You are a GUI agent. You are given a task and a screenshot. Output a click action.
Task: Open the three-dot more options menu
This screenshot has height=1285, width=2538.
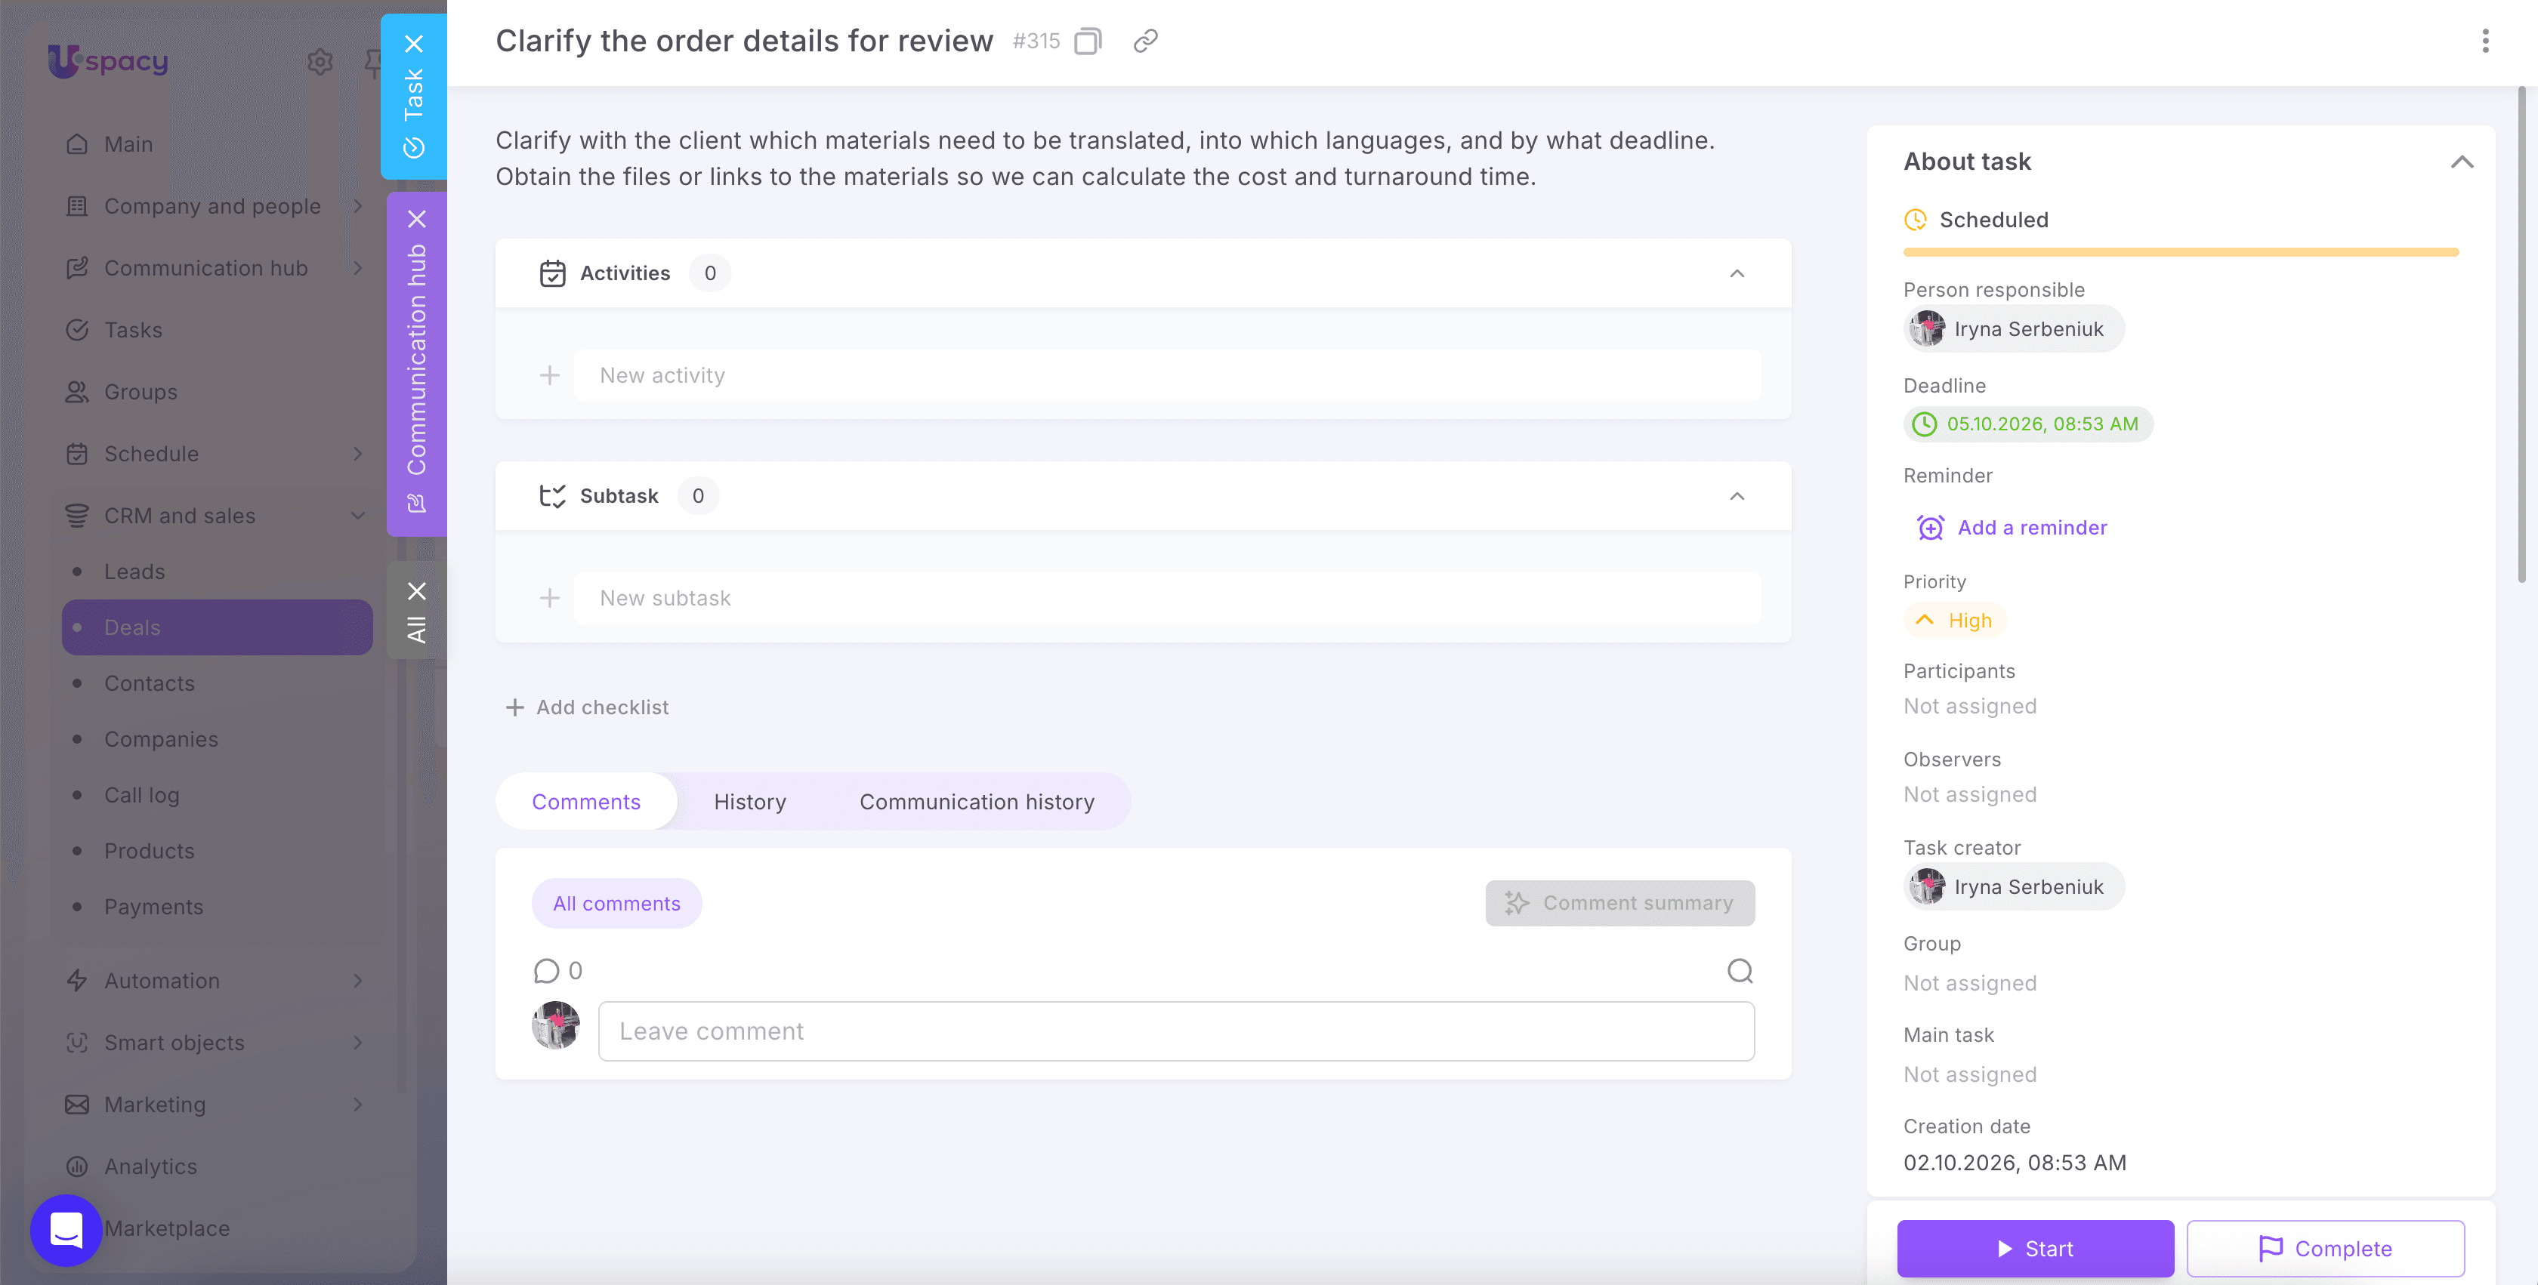click(x=2485, y=42)
